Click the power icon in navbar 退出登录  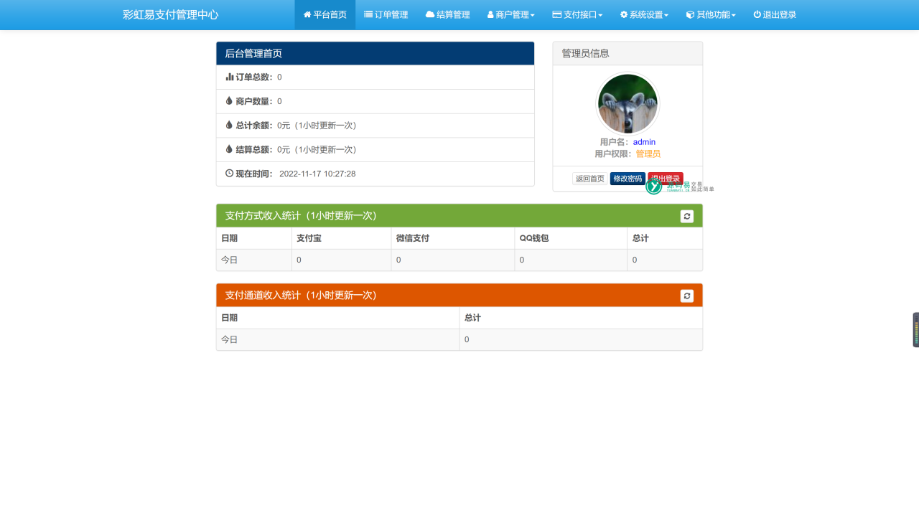click(757, 14)
